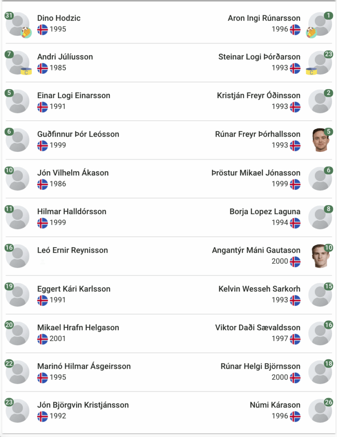Viewport: 337px width, 437px height.
Task: Click goalkeeper glove icon on Aron Ingi Rúnarsson
Action: 311,32
